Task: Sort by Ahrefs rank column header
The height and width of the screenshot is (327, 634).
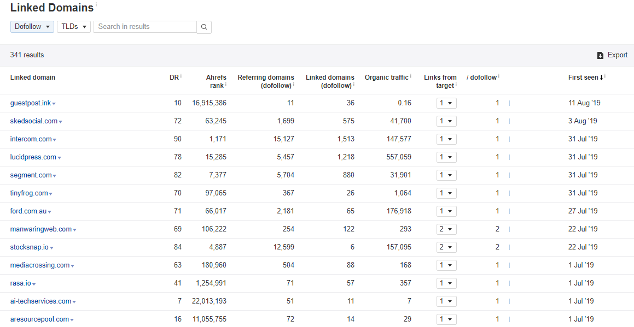Action: point(216,81)
